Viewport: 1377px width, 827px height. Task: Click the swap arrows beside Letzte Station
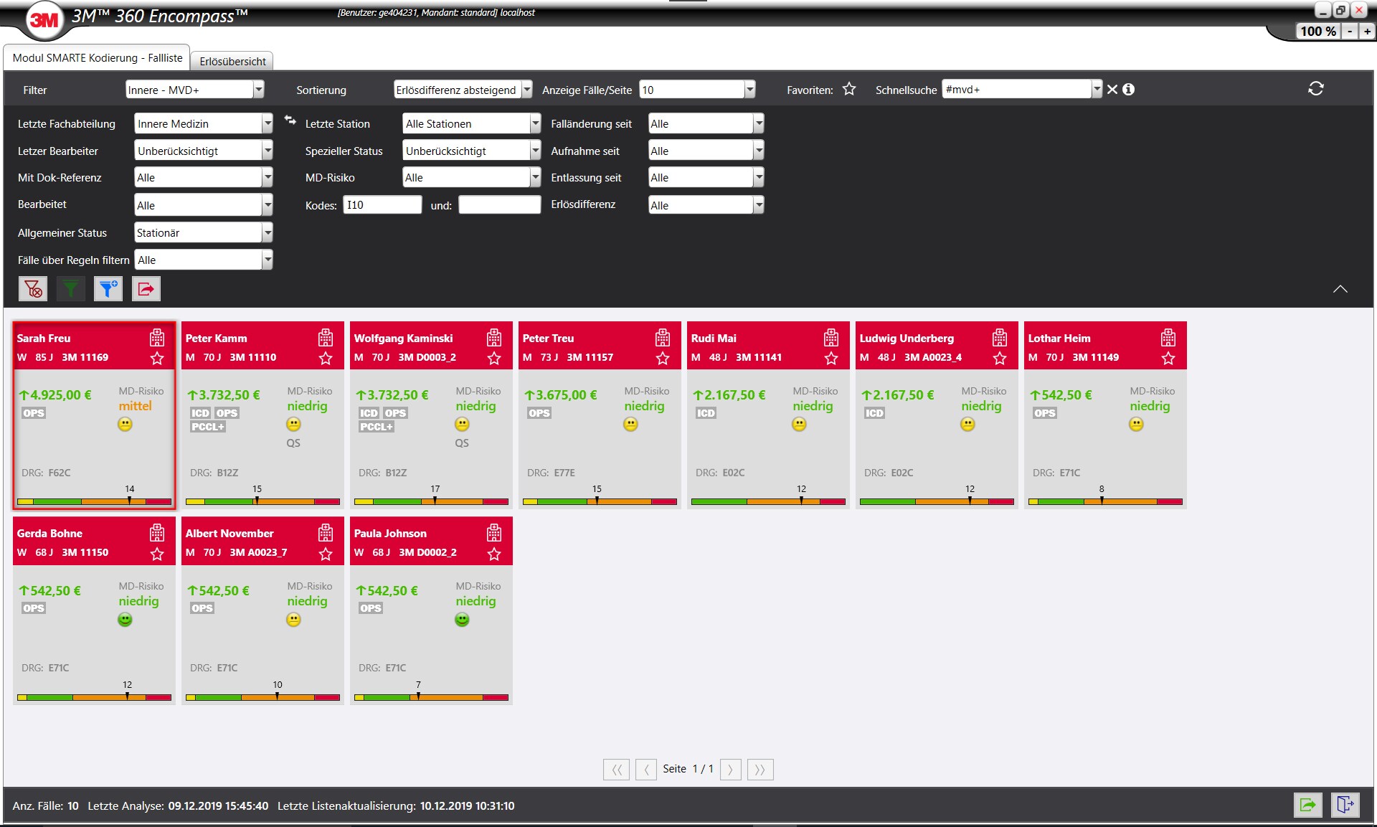(290, 120)
